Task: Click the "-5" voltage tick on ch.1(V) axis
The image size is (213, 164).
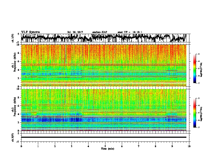Action: click(x=18, y=42)
